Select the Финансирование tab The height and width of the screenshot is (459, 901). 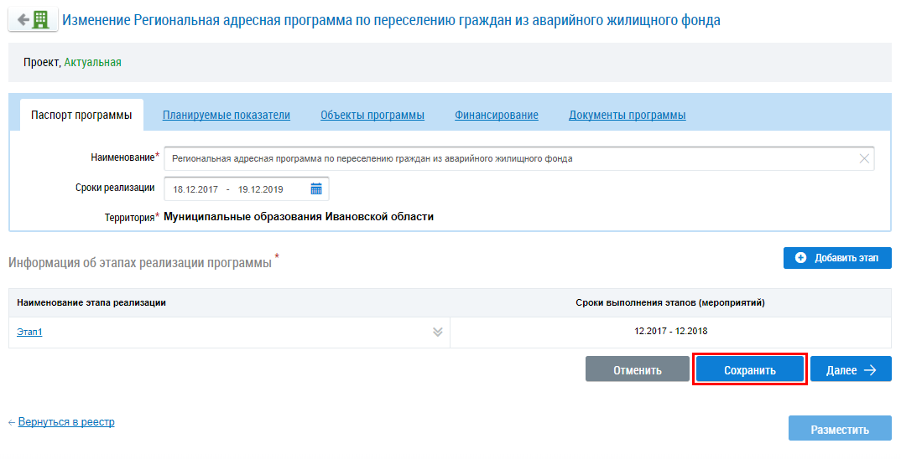click(x=497, y=115)
